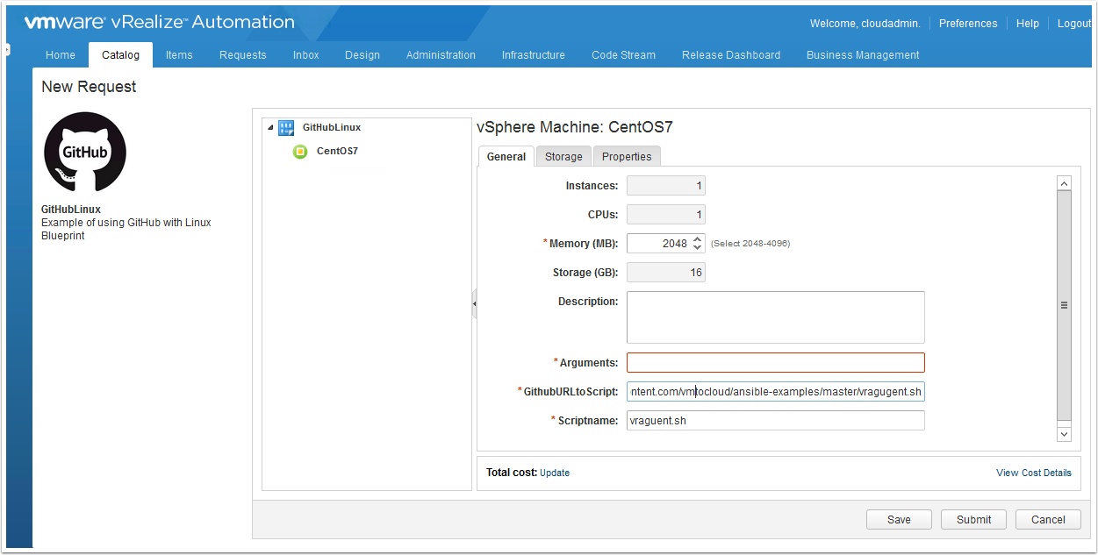Screen dimensions: 1098x555
Task: Switch to the Properties tab
Action: tap(627, 156)
